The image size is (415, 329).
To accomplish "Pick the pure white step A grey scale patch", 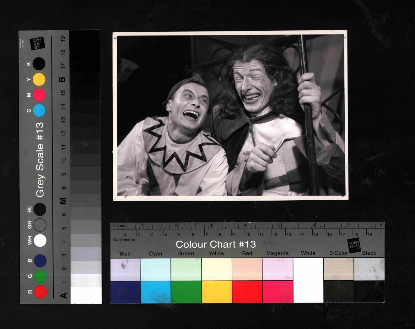I will point(86,295).
